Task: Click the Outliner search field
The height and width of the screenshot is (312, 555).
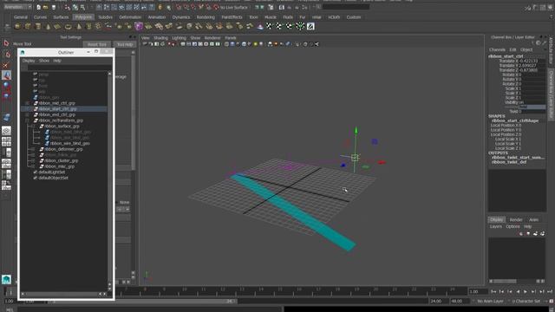Action: 69,68
